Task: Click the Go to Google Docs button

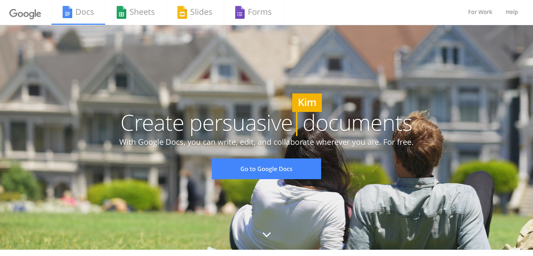Action: tap(266, 169)
